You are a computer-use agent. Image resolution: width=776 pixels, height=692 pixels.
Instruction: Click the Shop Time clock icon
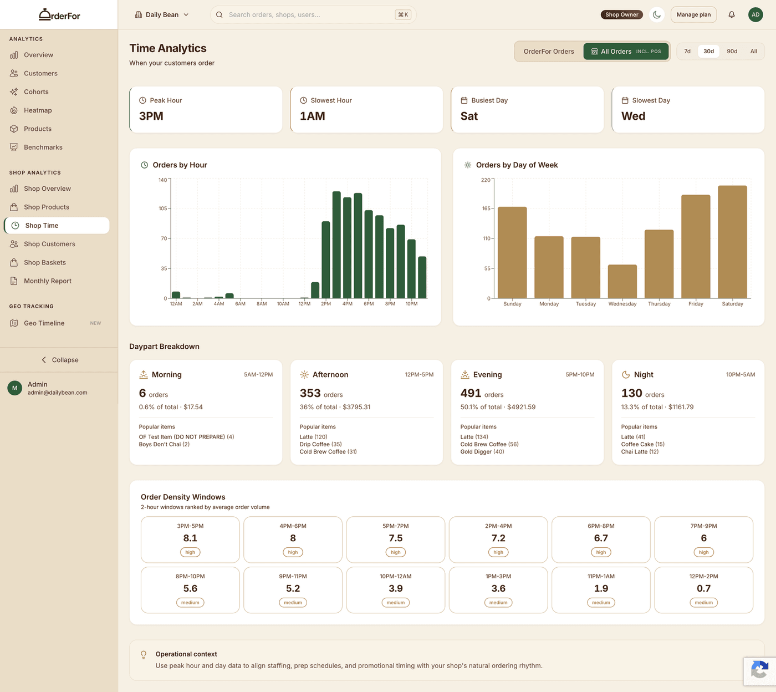[x=16, y=226]
